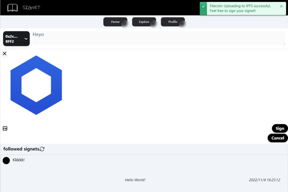Click the blue hexagon image preview
This screenshot has width=288, height=192.
click(x=36, y=85)
